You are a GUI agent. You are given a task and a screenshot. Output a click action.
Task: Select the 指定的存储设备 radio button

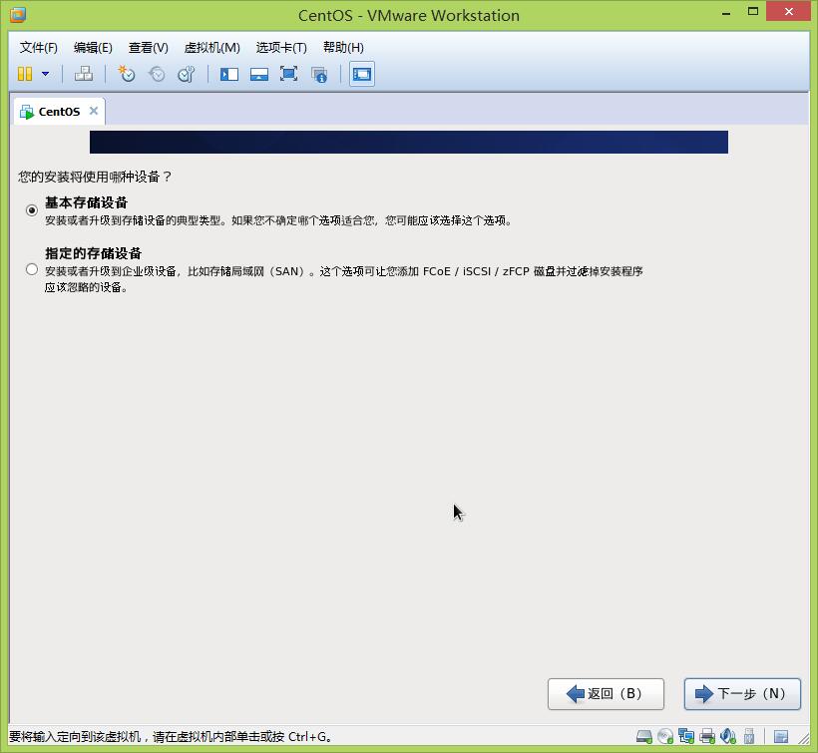32,269
